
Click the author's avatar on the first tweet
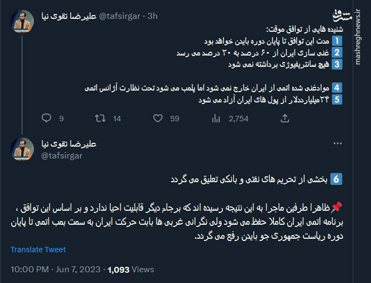[x=22, y=20]
